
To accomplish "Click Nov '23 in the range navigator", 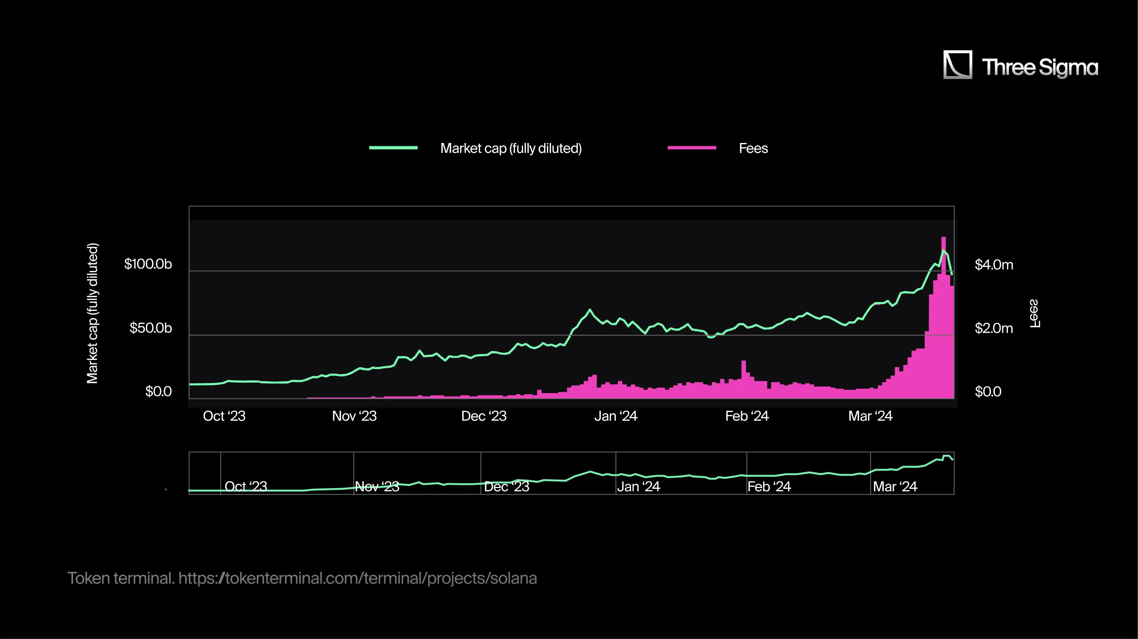I will pyautogui.click(x=377, y=487).
